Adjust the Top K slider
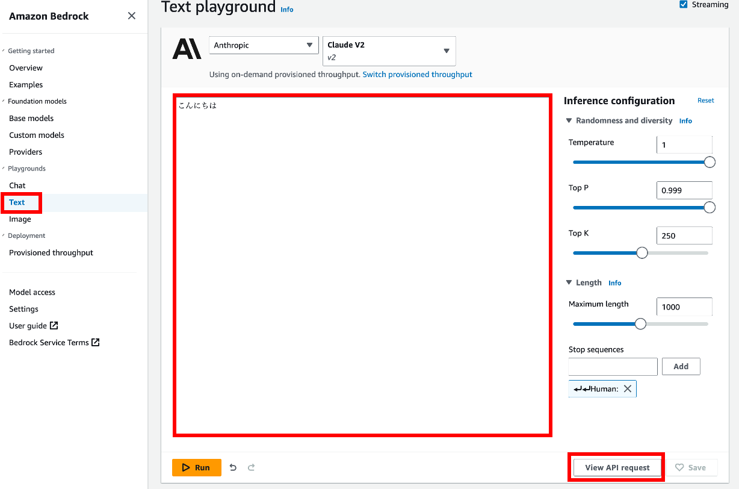This screenshot has width=739, height=489. click(x=642, y=253)
